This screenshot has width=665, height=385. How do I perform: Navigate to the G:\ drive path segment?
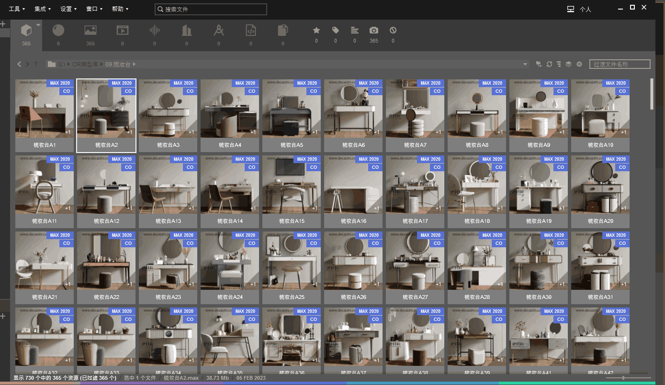pos(62,64)
